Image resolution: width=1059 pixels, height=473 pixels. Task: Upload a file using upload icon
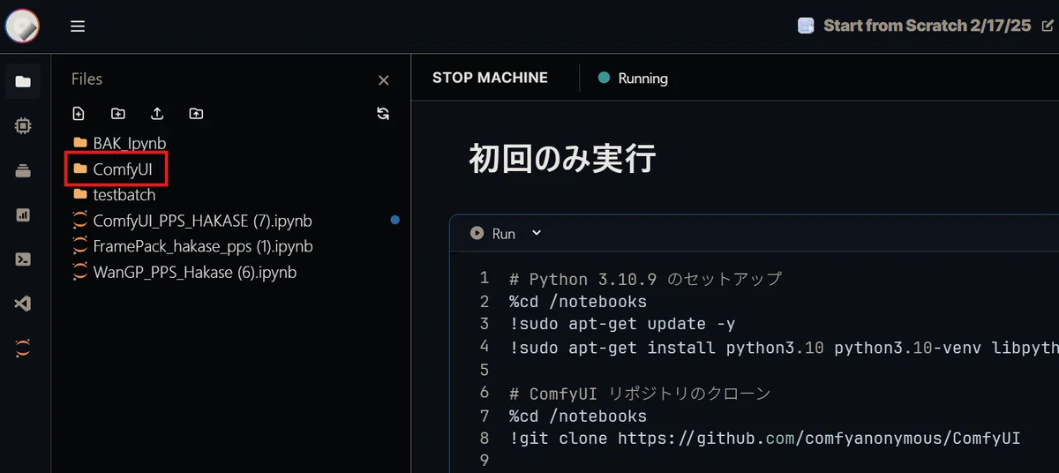[x=157, y=114]
